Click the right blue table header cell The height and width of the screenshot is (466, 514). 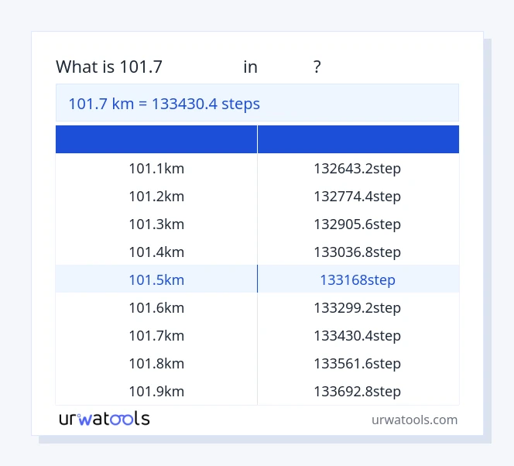click(x=358, y=139)
